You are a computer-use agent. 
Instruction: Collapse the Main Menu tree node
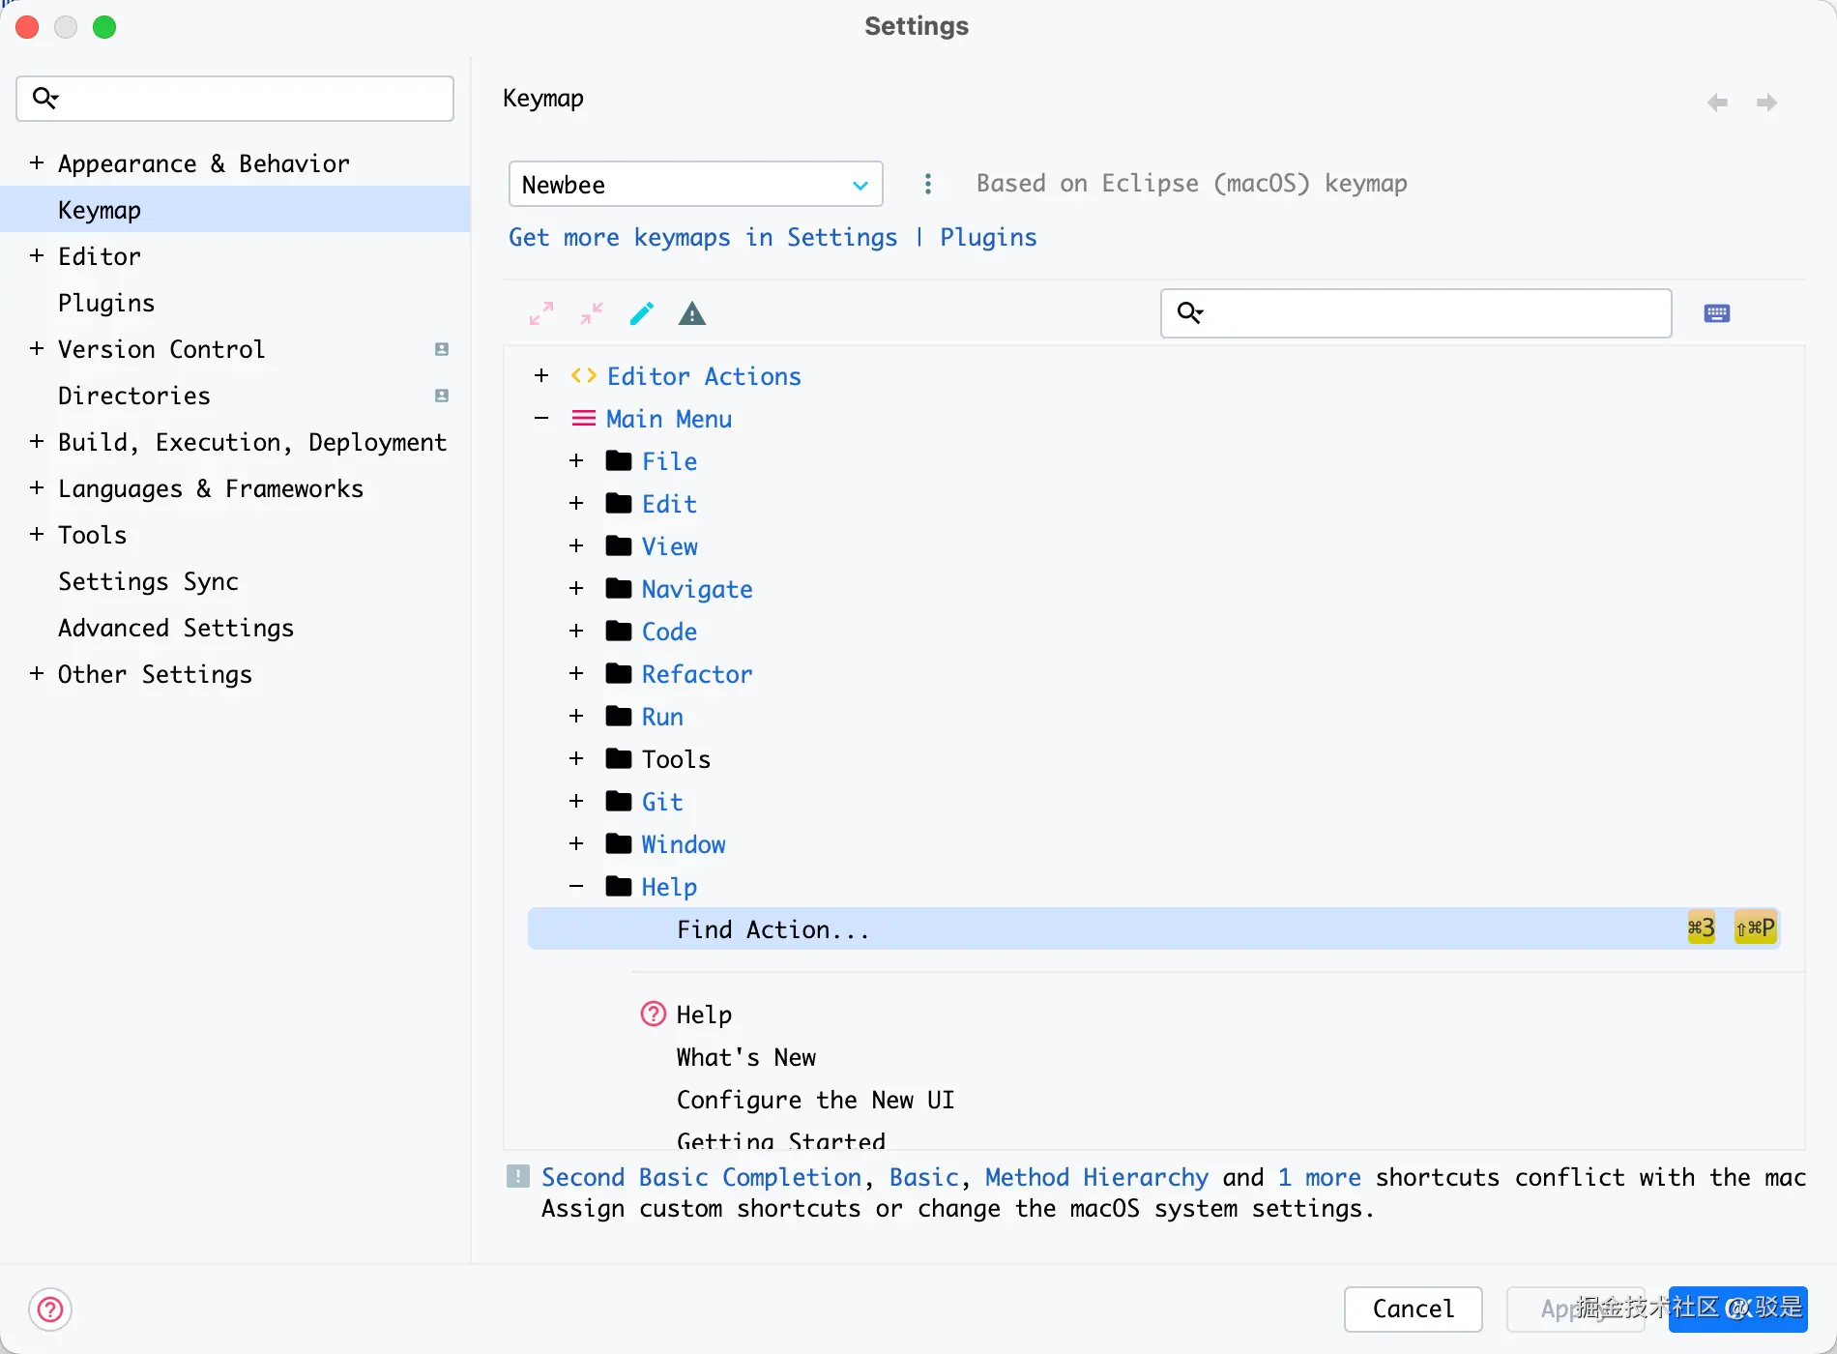541,419
